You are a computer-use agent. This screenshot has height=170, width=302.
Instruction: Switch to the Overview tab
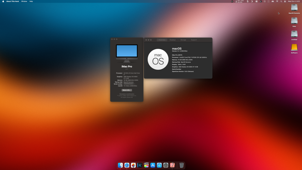[162, 40]
